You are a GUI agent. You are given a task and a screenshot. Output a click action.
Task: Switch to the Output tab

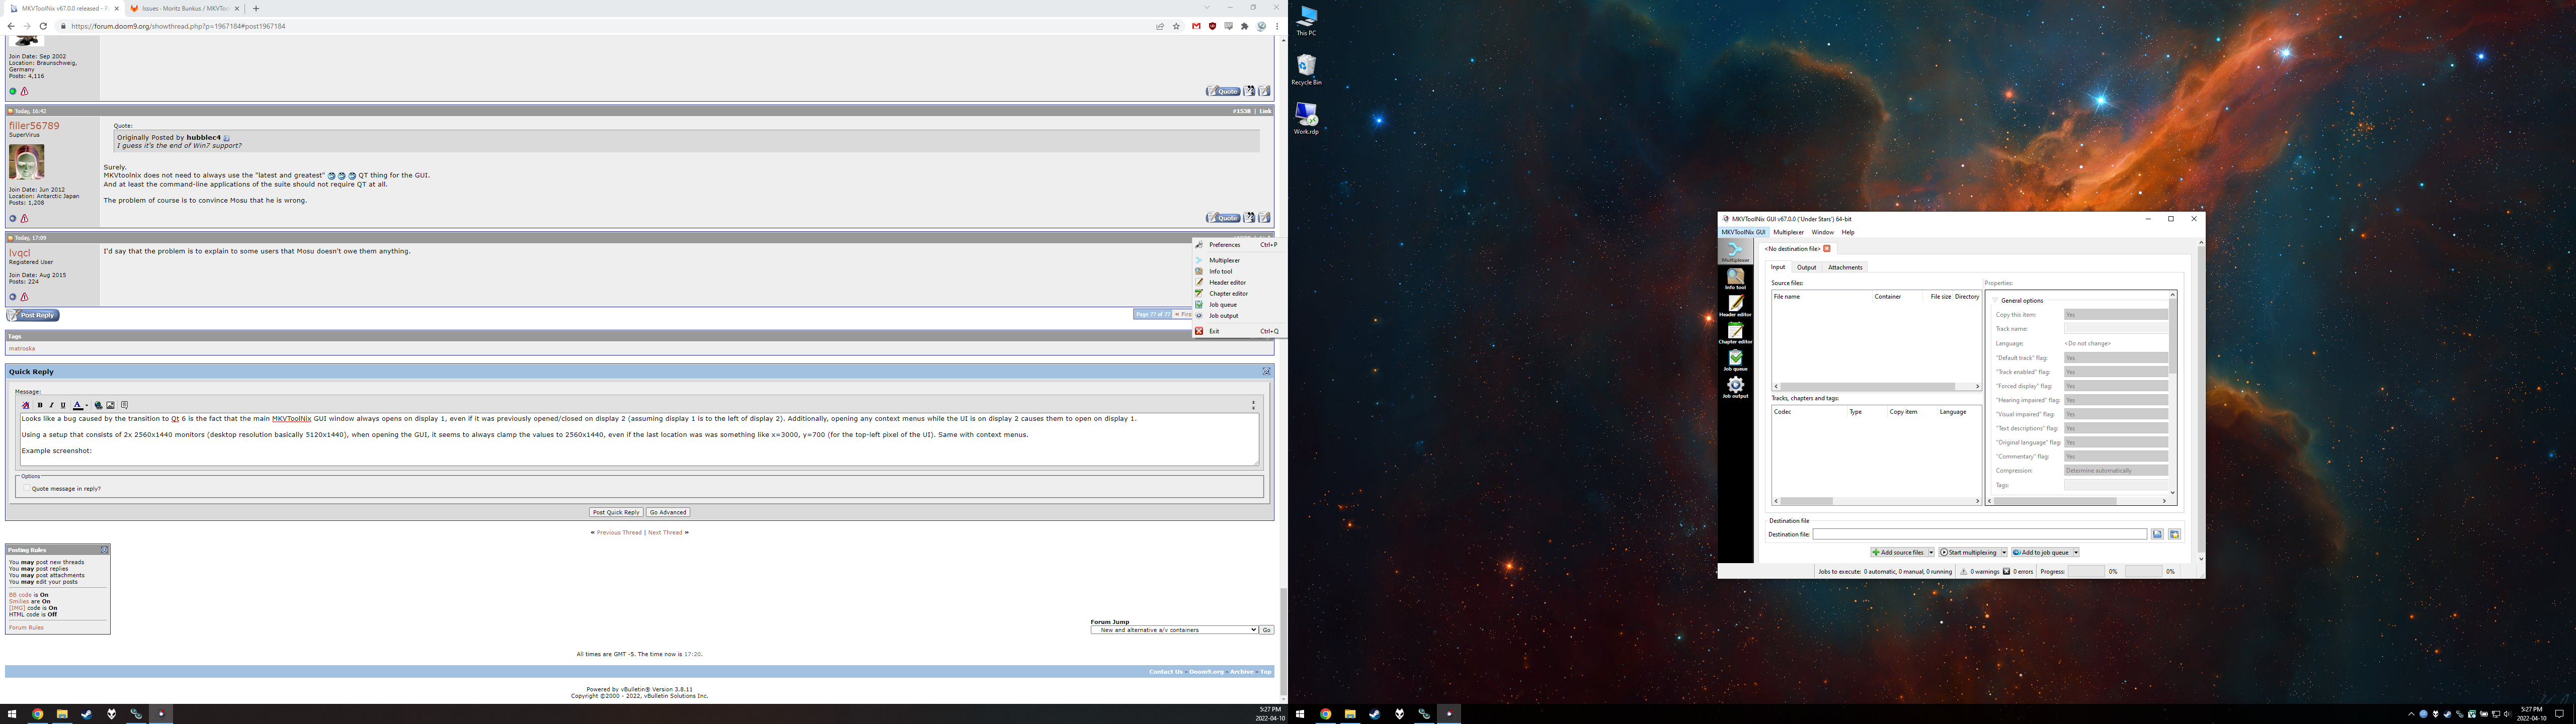click(1806, 267)
